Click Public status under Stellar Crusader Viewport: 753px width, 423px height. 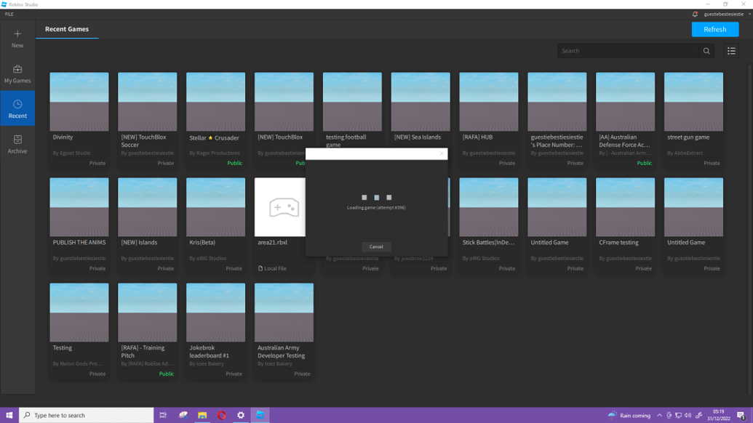pyautogui.click(x=235, y=163)
